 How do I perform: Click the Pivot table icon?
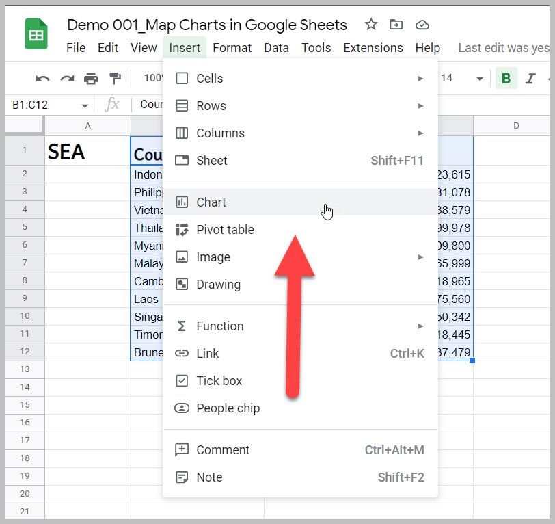pos(182,230)
